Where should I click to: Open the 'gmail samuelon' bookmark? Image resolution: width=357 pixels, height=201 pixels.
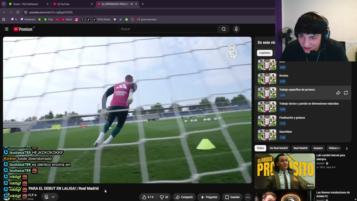click(147, 20)
